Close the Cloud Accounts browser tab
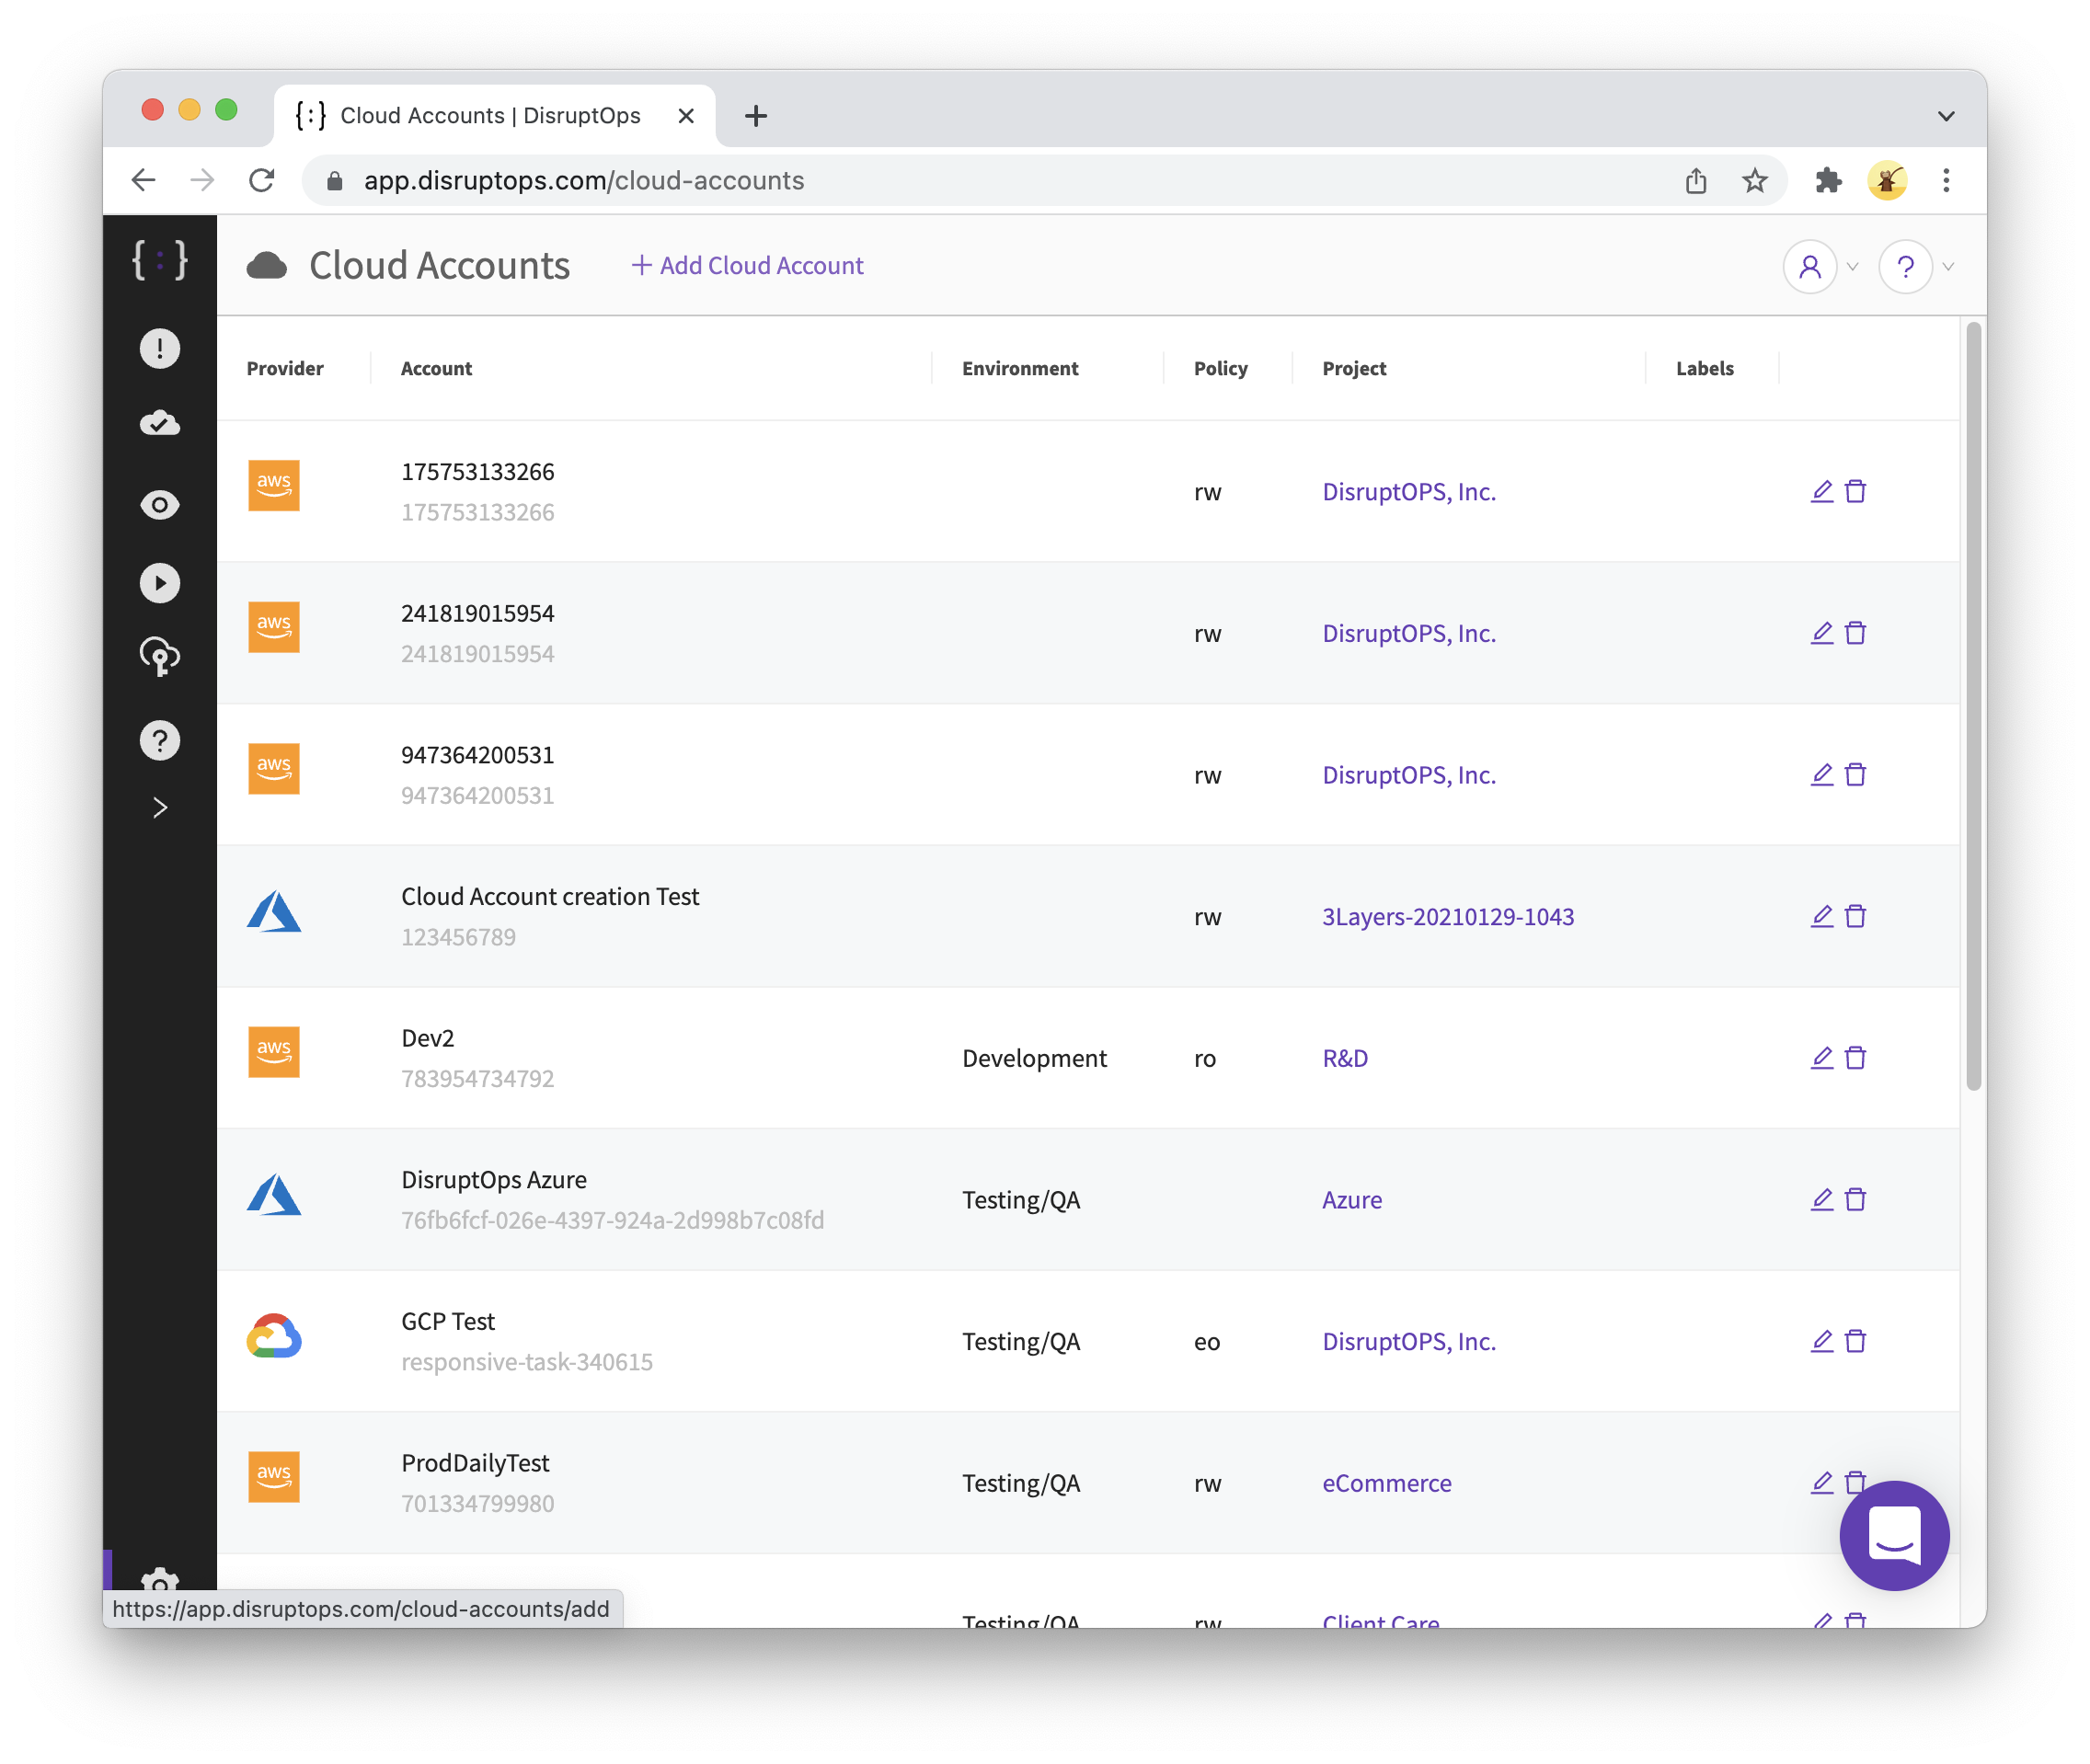The height and width of the screenshot is (1764, 2090). (686, 116)
